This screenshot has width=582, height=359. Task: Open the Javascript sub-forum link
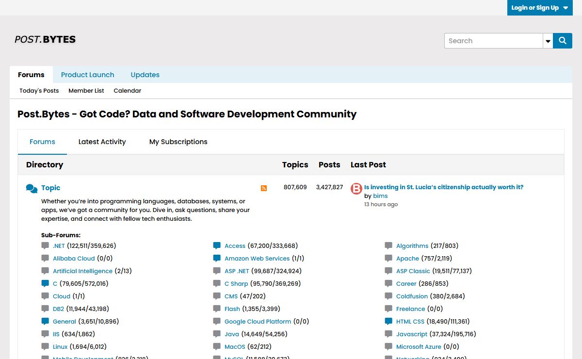pyautogui.click(x=412, y=334)
